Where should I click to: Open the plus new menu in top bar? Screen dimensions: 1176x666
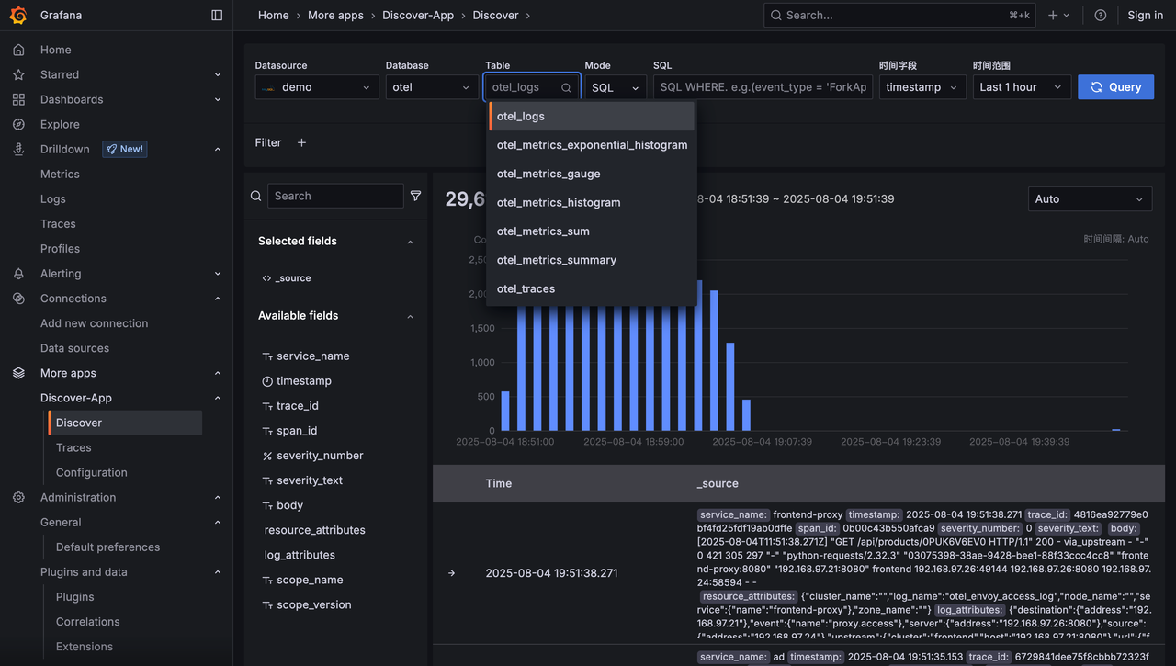[x=1058, y=15]
